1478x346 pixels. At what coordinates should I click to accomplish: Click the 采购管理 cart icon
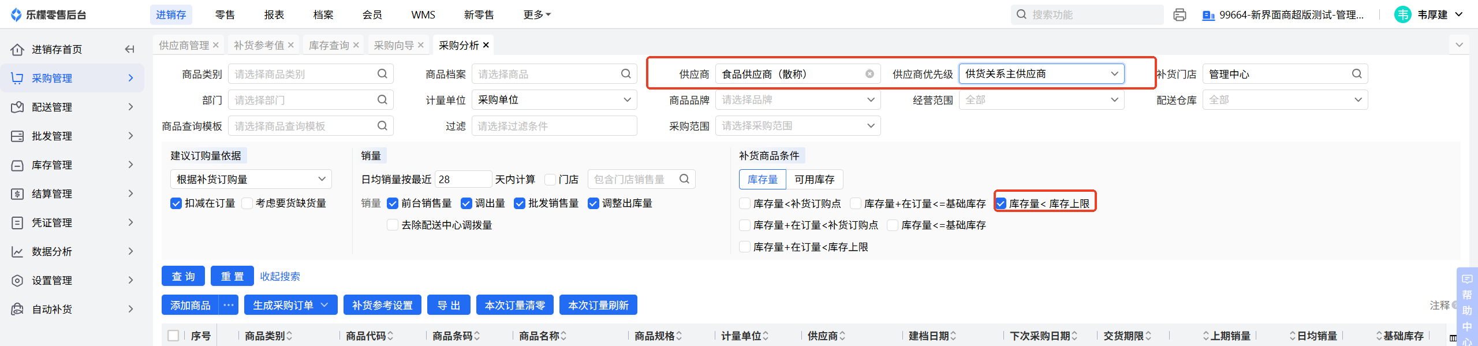point(17,78)
